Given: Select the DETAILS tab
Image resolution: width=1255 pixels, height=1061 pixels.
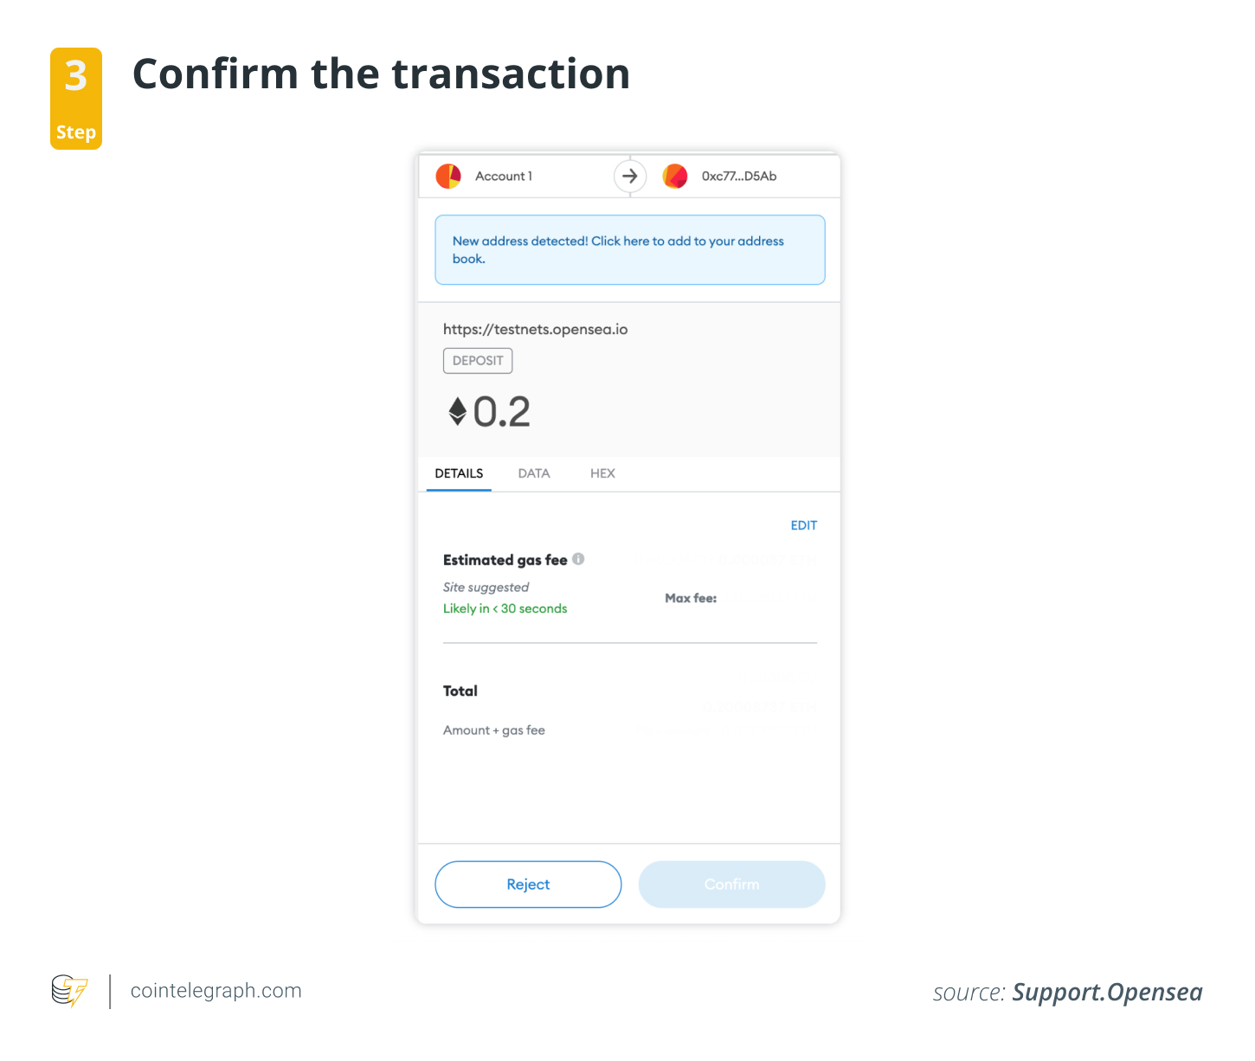Looking at the screenshot, I should coord(458,473).
